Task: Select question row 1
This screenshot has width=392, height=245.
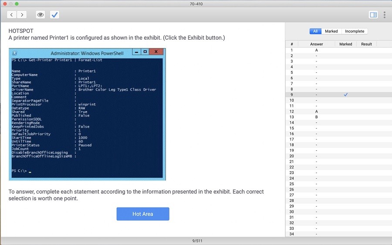Action: tap(338, 50)
